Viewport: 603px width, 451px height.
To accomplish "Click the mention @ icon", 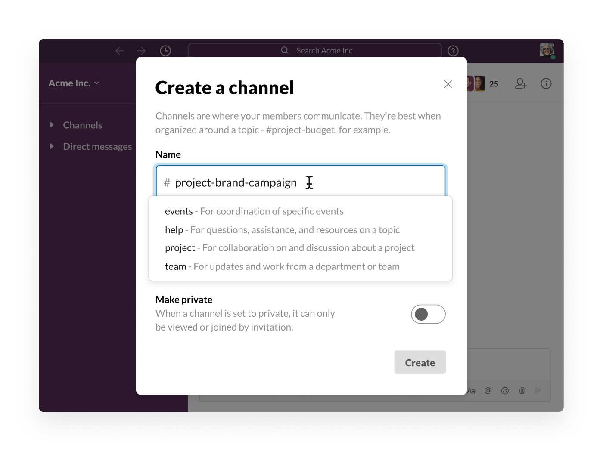I will (488, 390).
